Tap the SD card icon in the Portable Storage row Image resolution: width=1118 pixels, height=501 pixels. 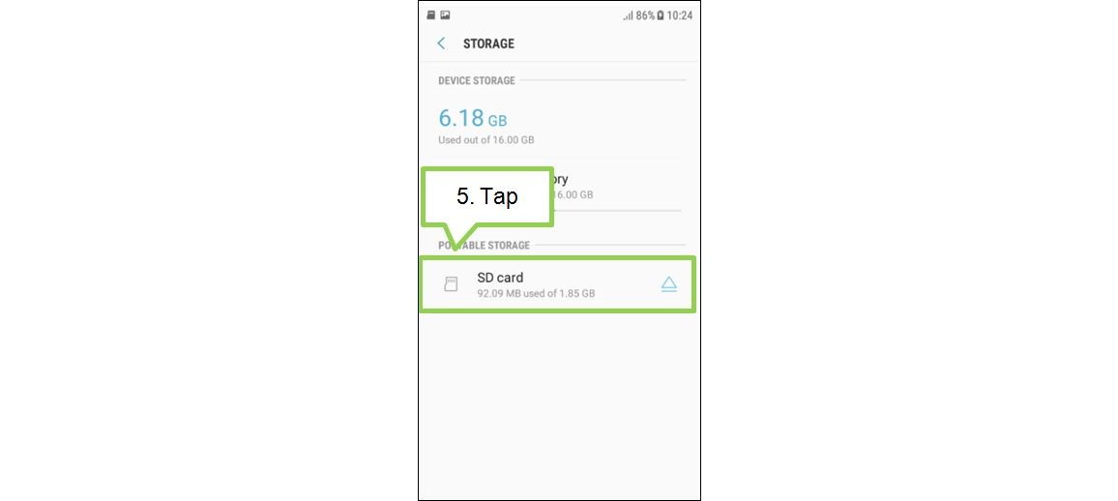pyautogui.click(x=451, y=284)
